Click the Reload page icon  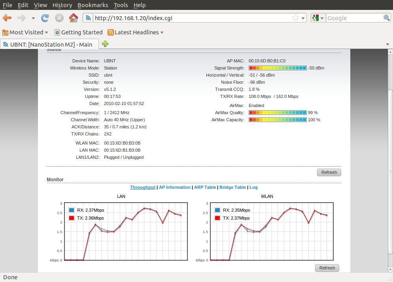45,18
